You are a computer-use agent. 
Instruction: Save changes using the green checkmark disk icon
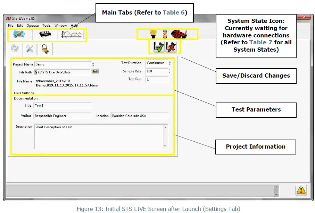pos(159,47)
